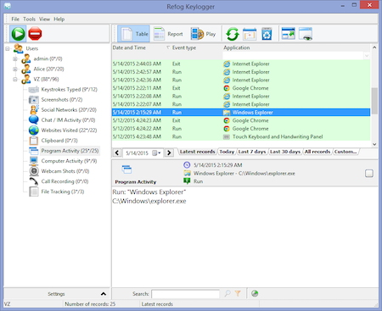This screenshot has width=382, height=311.
Task: Collapse the Users root node
Action: click(8, 48)
